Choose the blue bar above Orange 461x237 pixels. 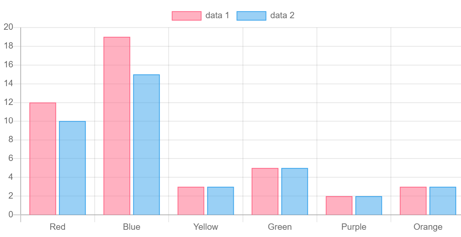point(443,201)
